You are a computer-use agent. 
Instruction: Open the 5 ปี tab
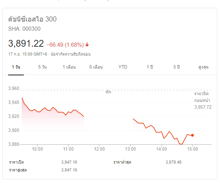[176, 67]
